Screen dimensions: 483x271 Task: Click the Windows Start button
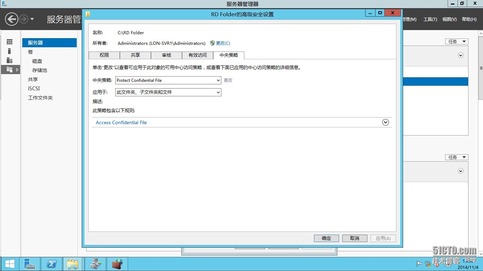10,264
